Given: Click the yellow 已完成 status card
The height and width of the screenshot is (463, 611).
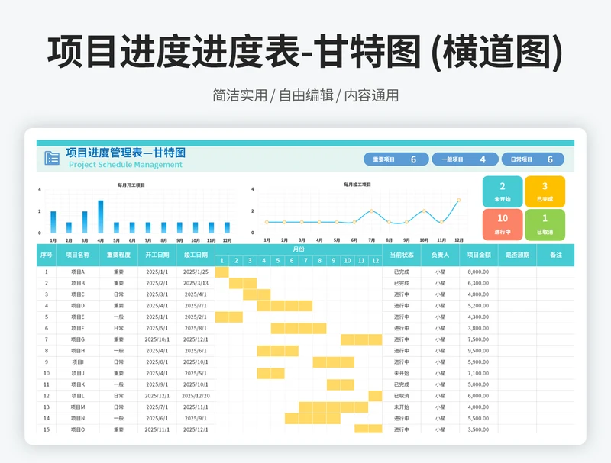Looking at the screenshot, I should click(x=545, y=191).
